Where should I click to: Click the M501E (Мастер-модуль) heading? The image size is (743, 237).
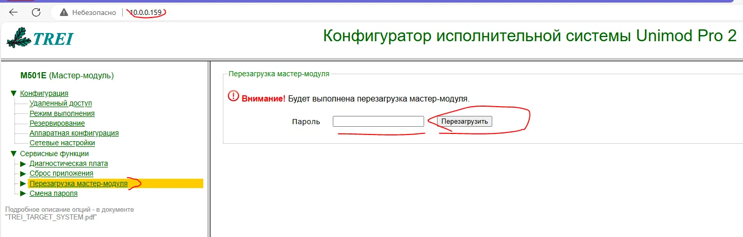click(67, 76)
